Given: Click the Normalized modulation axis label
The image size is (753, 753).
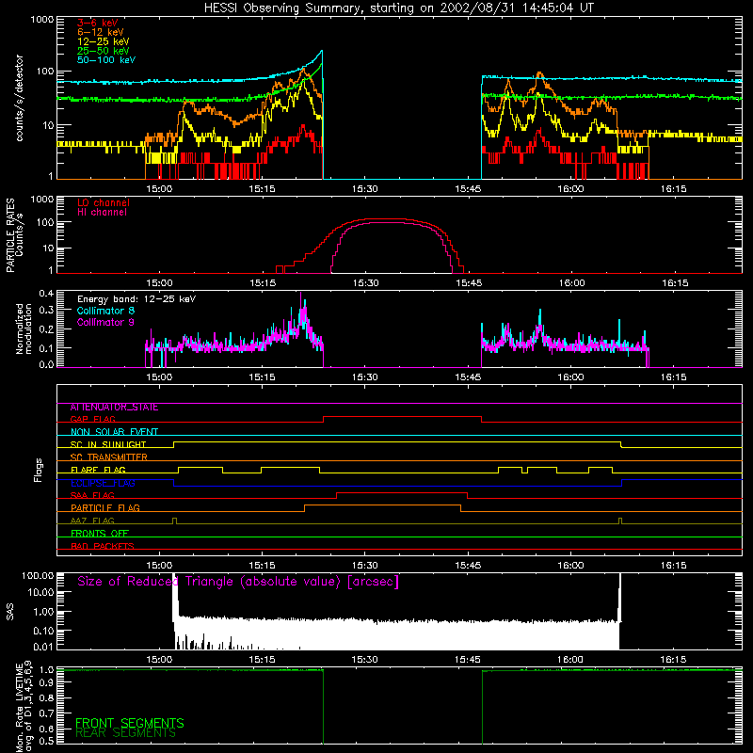Looking at the screenshot, I should coord(24,328).
